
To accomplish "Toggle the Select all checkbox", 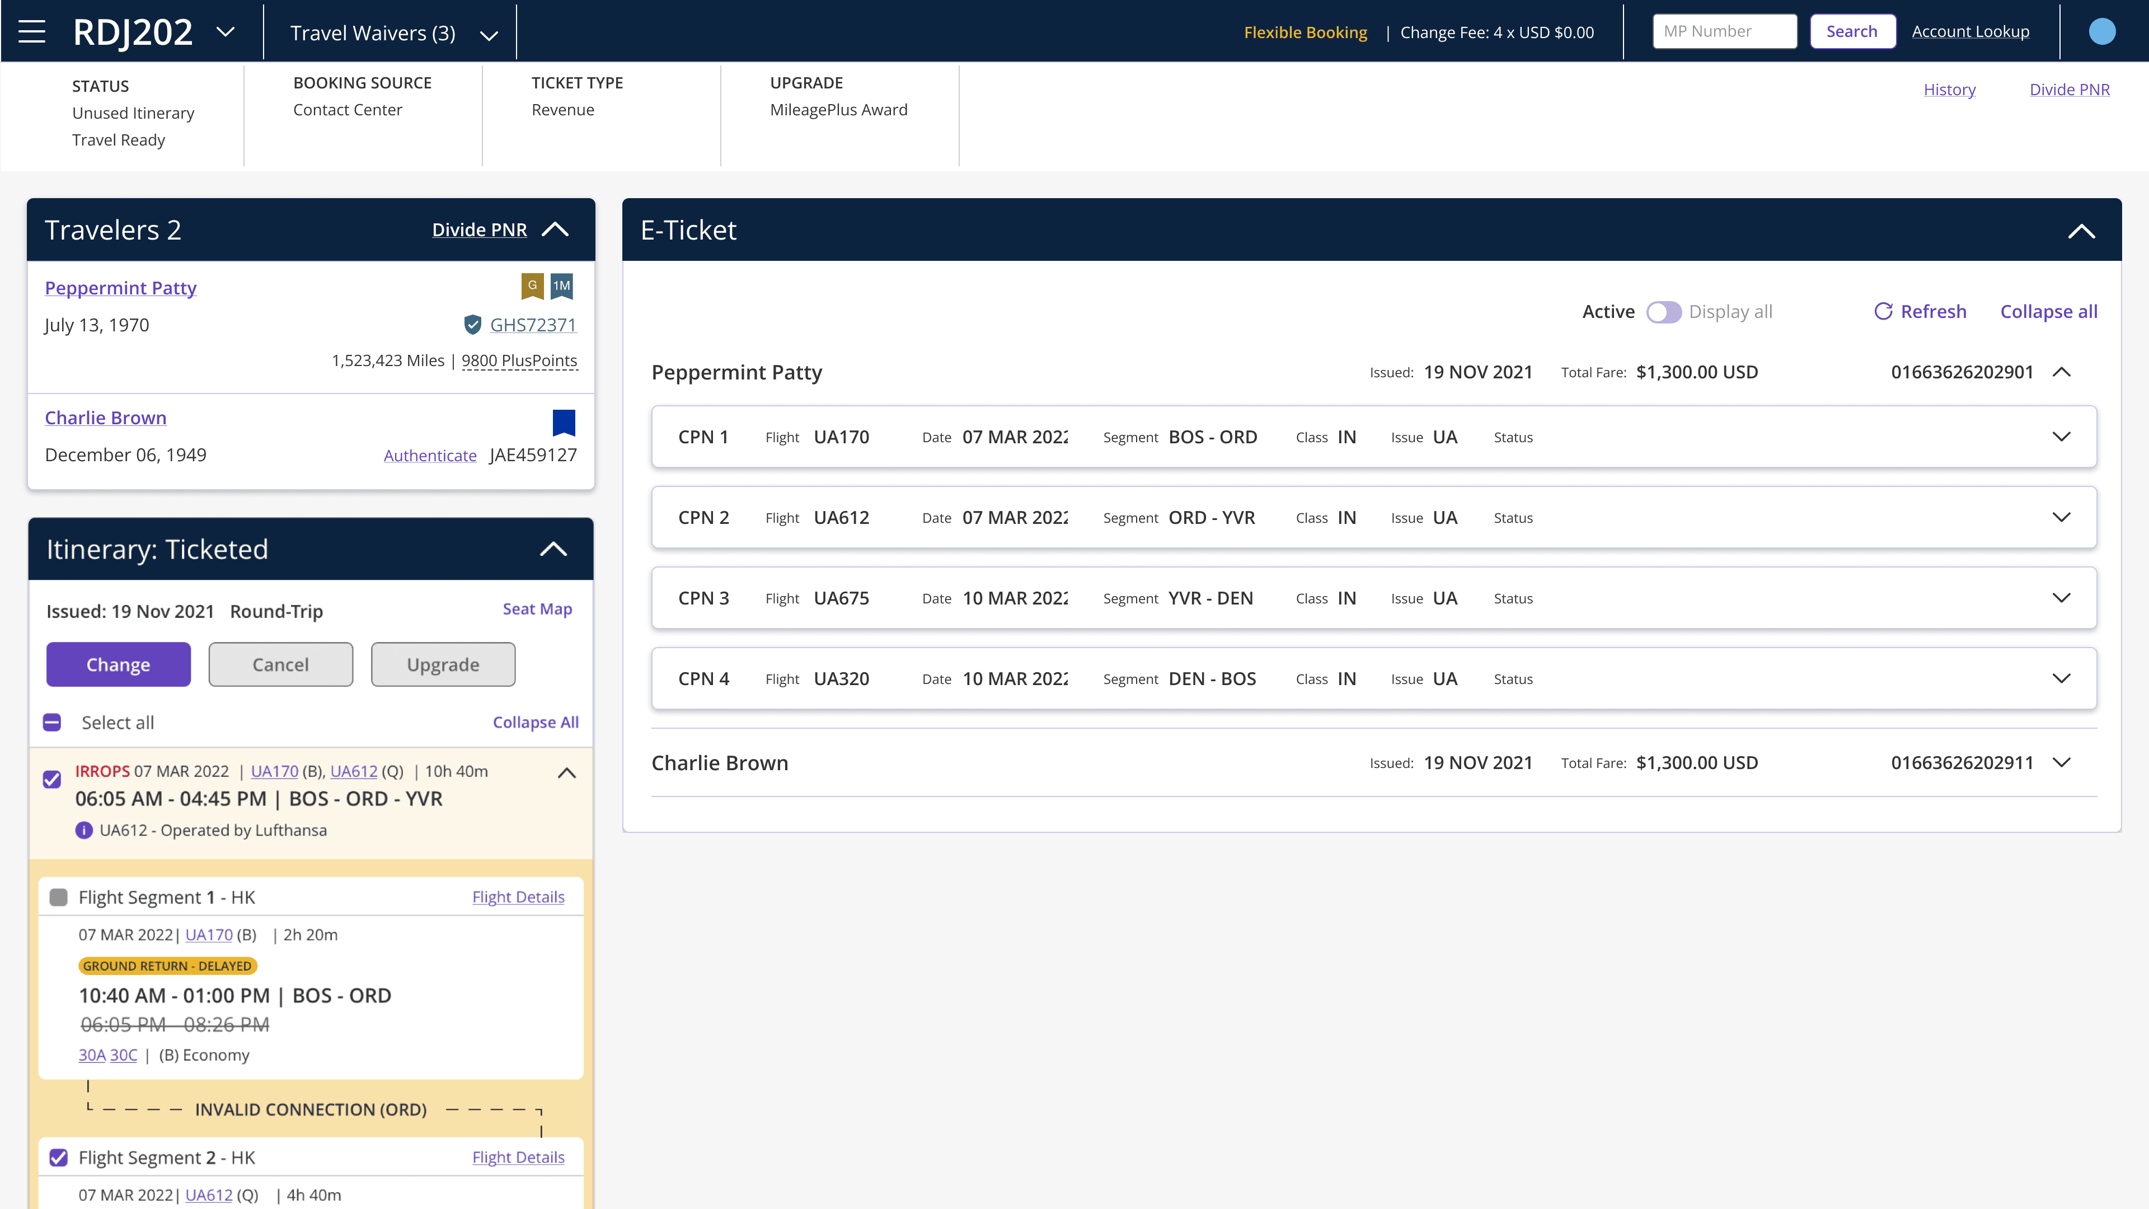I will [51, 723].
